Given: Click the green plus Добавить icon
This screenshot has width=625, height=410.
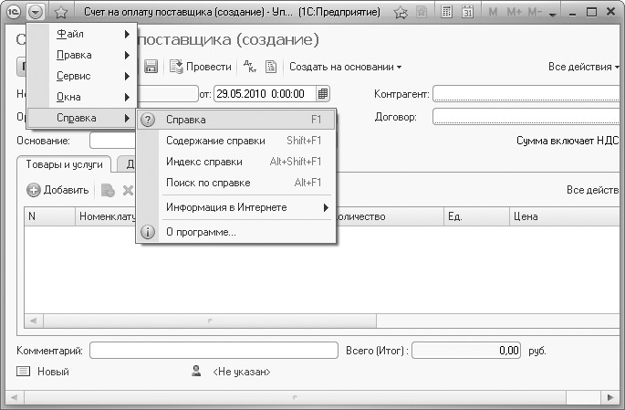Looking at the screenshot, I should click(x=34, y=190).
